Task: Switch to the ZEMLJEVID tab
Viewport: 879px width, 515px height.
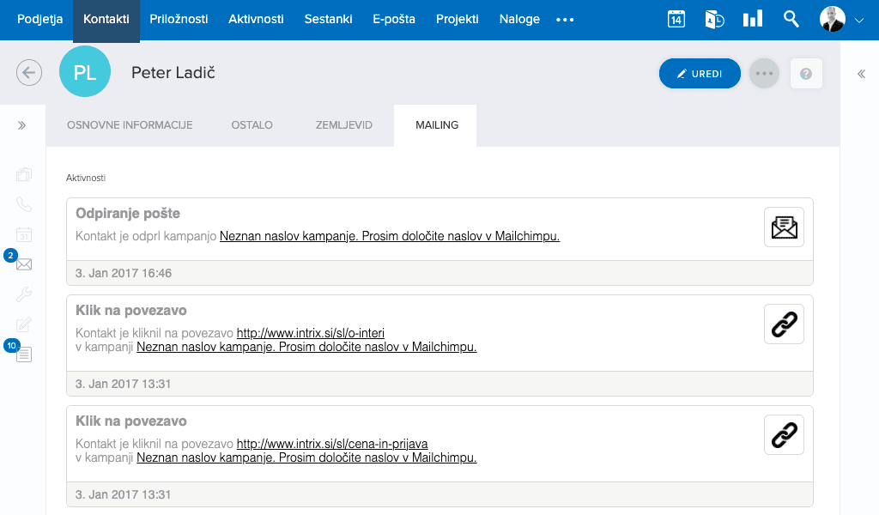Action: click(x=343, y=125)
